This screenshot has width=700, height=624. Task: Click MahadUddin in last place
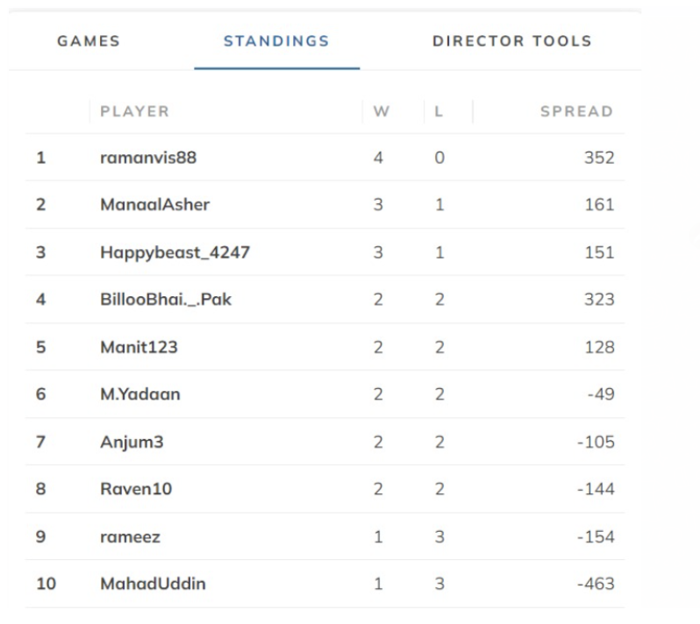click(x=153, y=584)
